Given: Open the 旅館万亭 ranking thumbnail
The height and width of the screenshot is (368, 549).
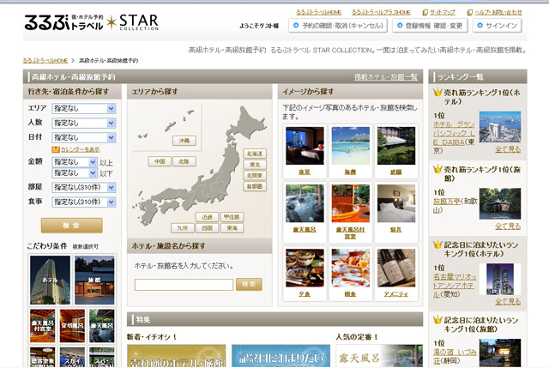Looking at the screenshot, I should tap(499, 203).
